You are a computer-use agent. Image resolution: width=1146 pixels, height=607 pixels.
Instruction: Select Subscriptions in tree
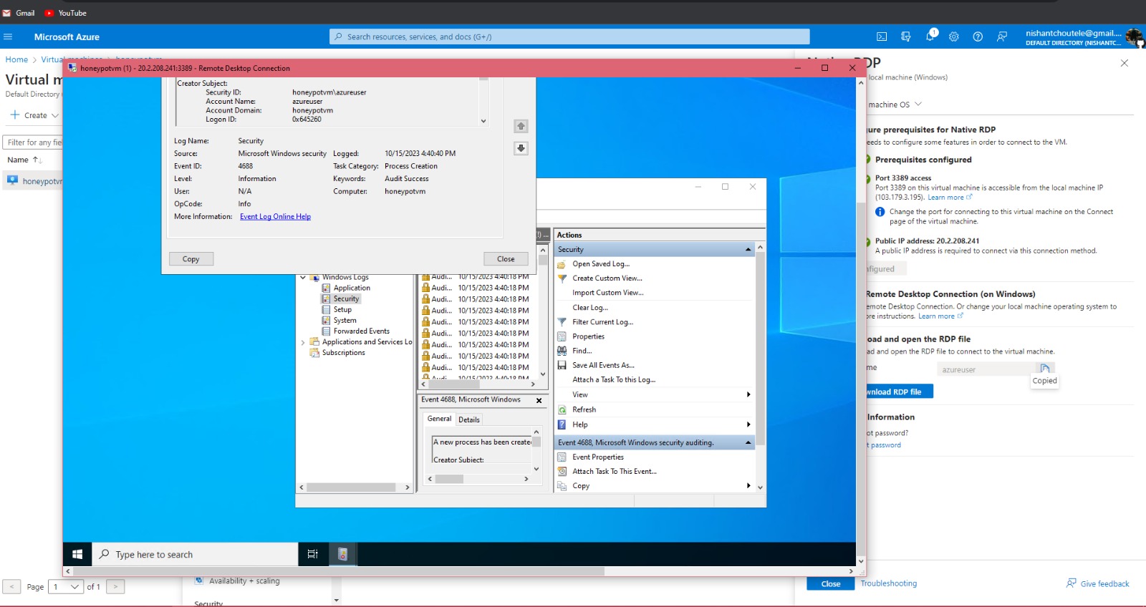coord(343,353)
